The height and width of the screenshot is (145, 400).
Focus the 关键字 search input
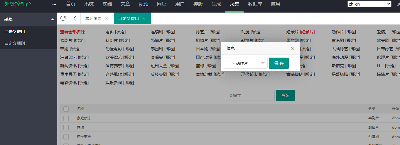click(250, 95)
